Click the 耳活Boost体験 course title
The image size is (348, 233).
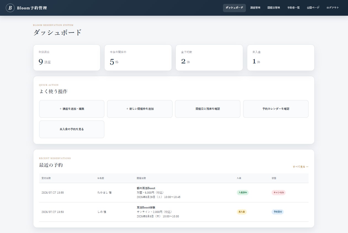[146, 207]
